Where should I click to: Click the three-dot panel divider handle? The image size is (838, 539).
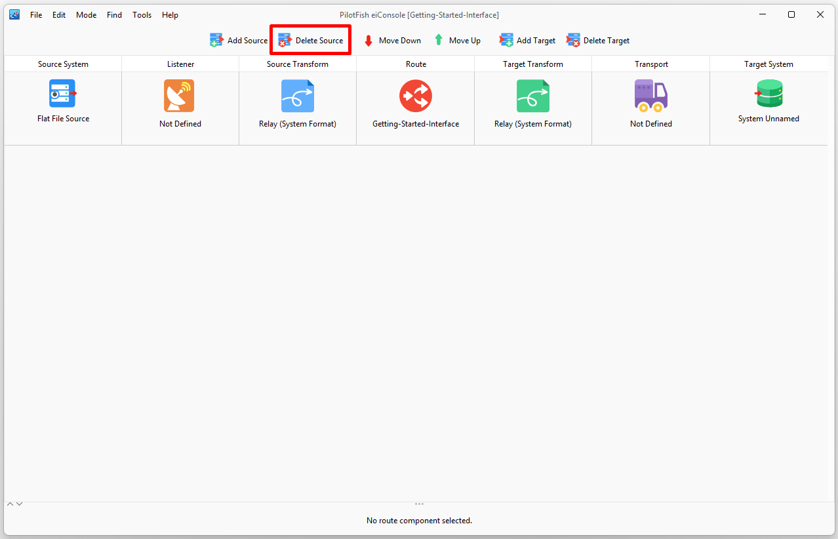[x=419, y=504]
